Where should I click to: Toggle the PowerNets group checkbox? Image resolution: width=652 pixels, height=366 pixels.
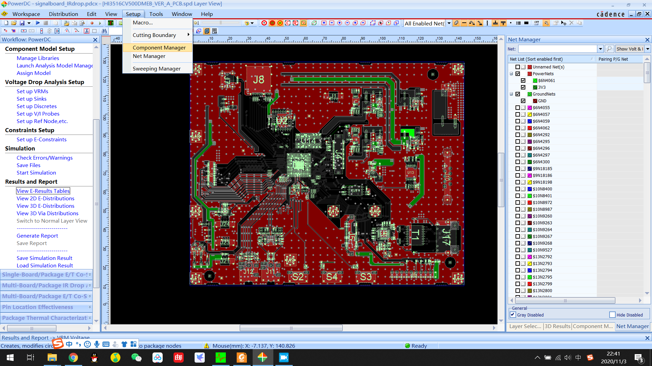point(518,74)
